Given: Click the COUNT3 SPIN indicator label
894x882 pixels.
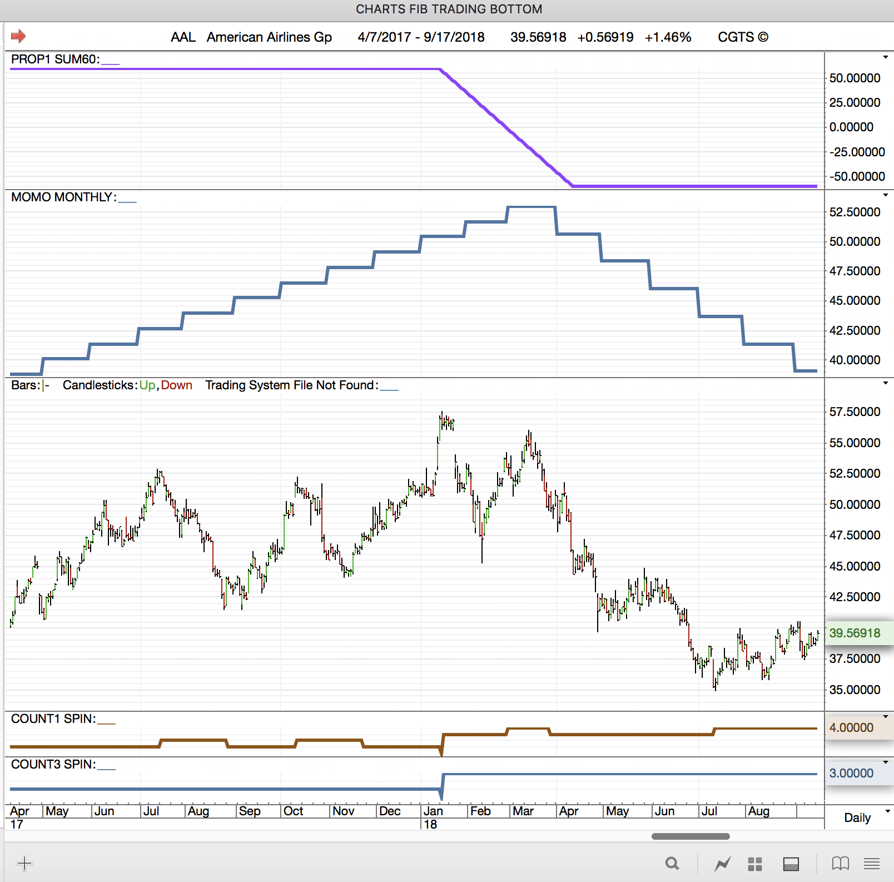Looking at the screenshot, I should point(53,765).
